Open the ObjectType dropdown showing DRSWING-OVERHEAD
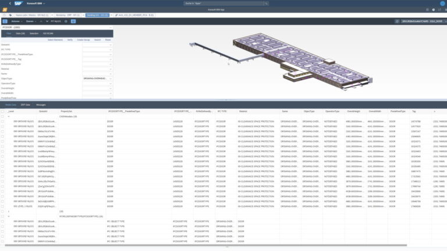 [97, 78]
